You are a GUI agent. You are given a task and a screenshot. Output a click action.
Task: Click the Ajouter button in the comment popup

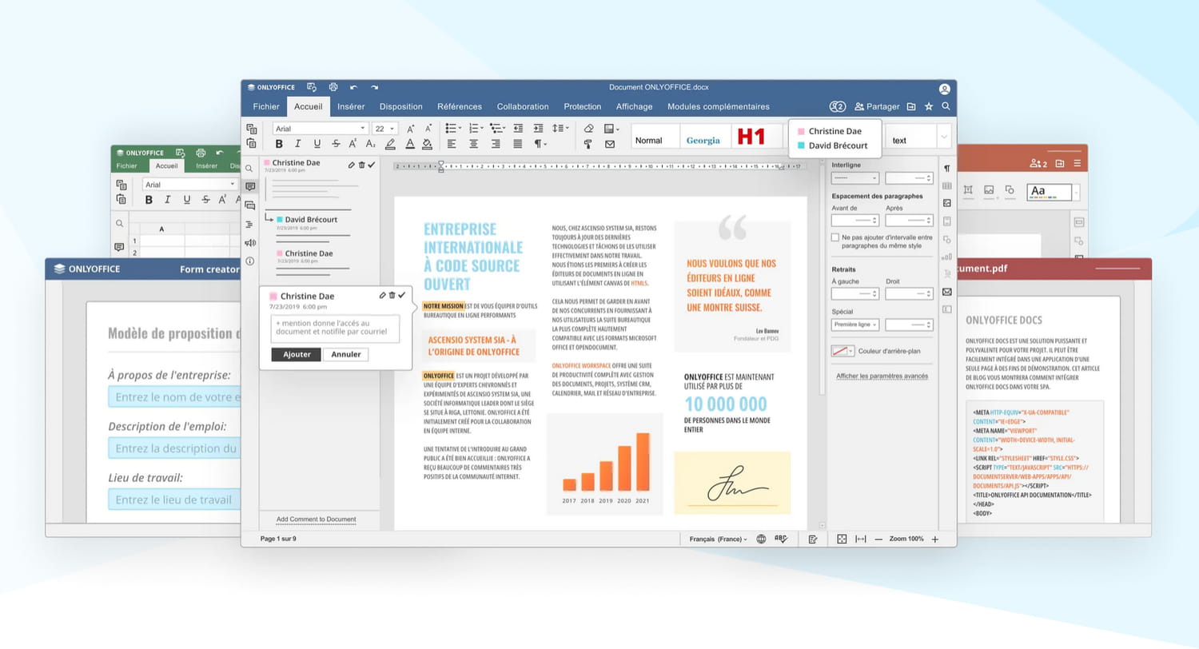pyautogui.click(x=296, y=355)
